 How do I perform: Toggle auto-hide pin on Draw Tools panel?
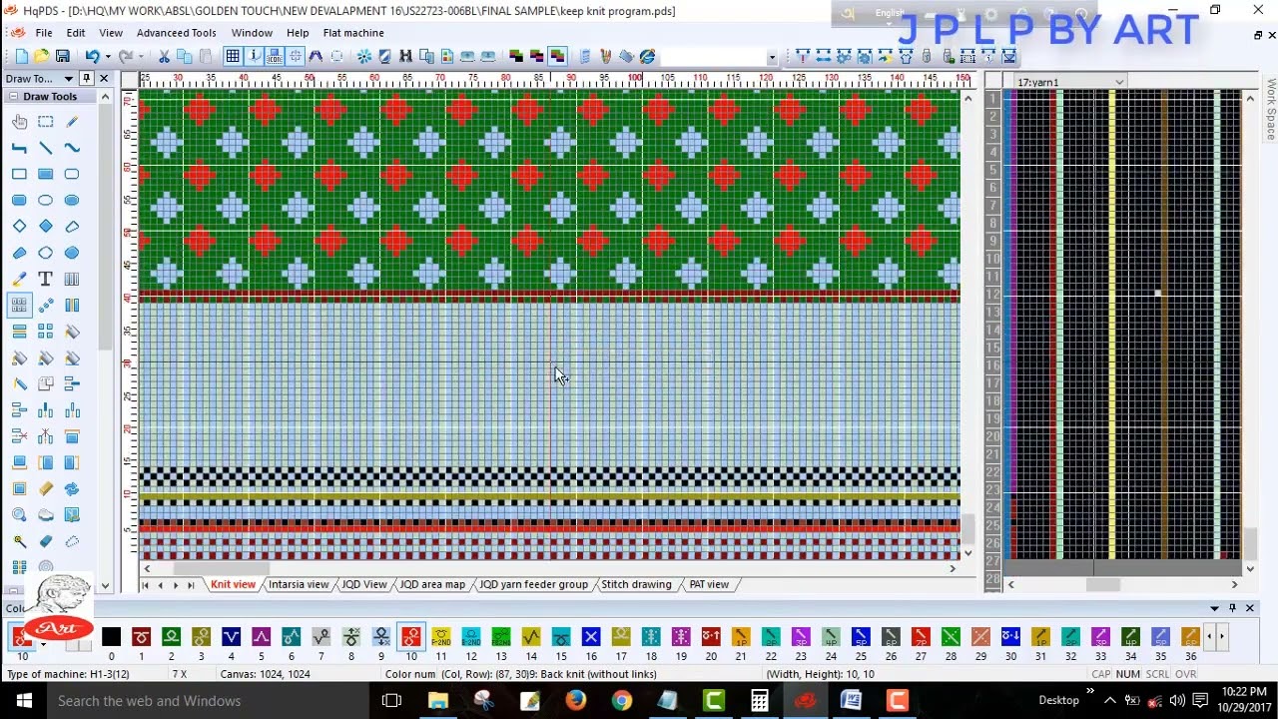87,78
